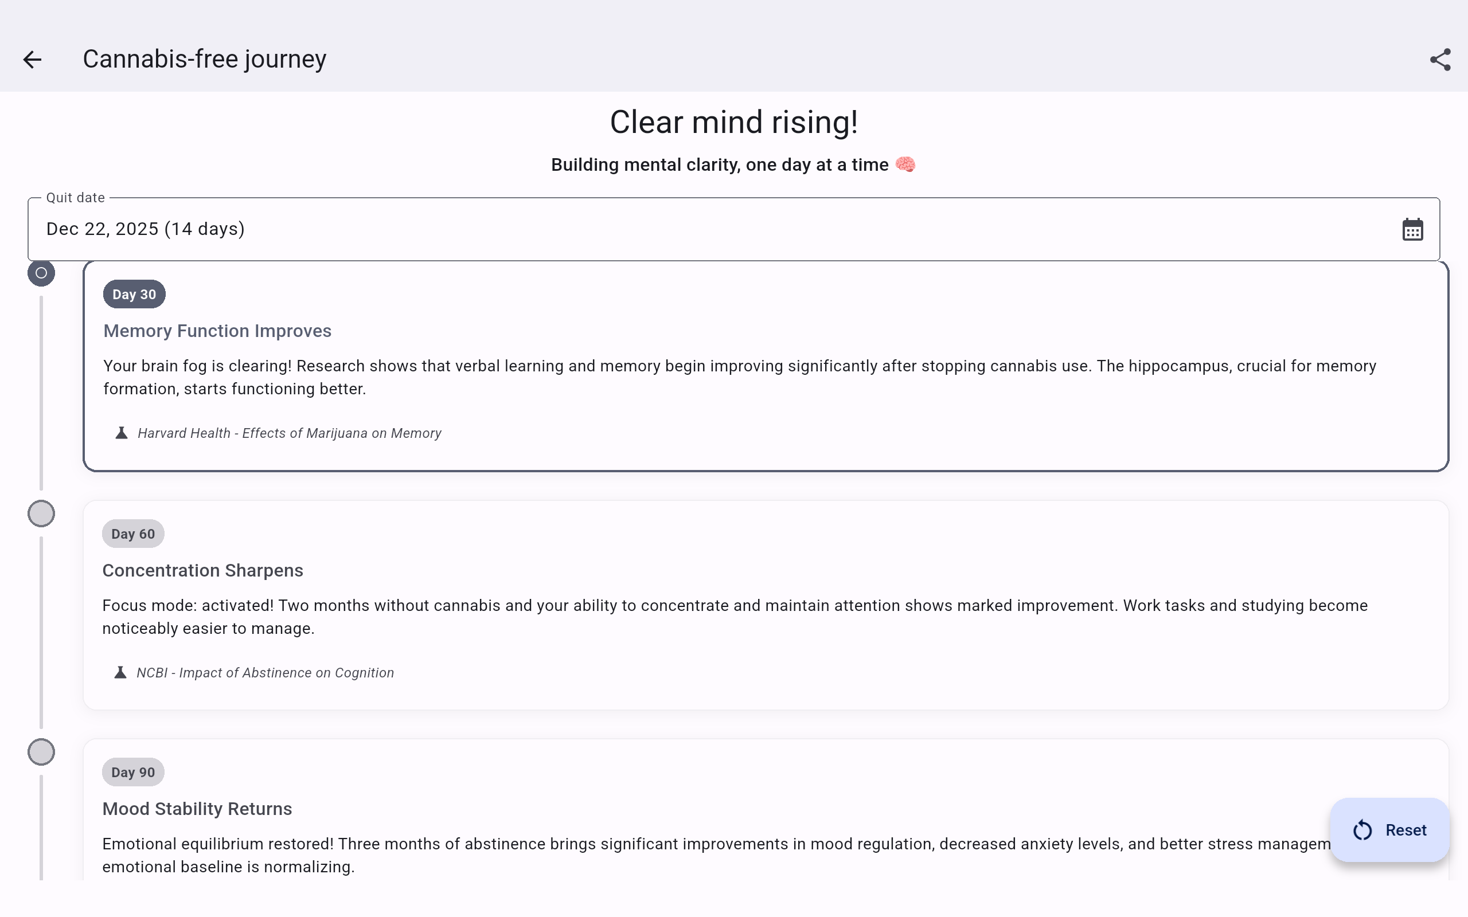
Task: Select Mood Stability Returns heading
Action: (197, 809)
